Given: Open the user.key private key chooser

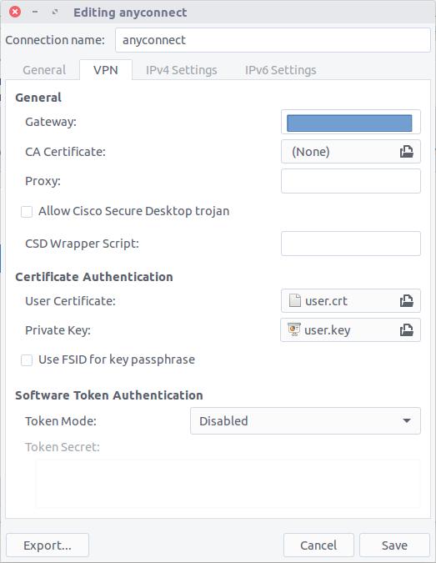Looking at the screenshot, I should coord(351,330).
